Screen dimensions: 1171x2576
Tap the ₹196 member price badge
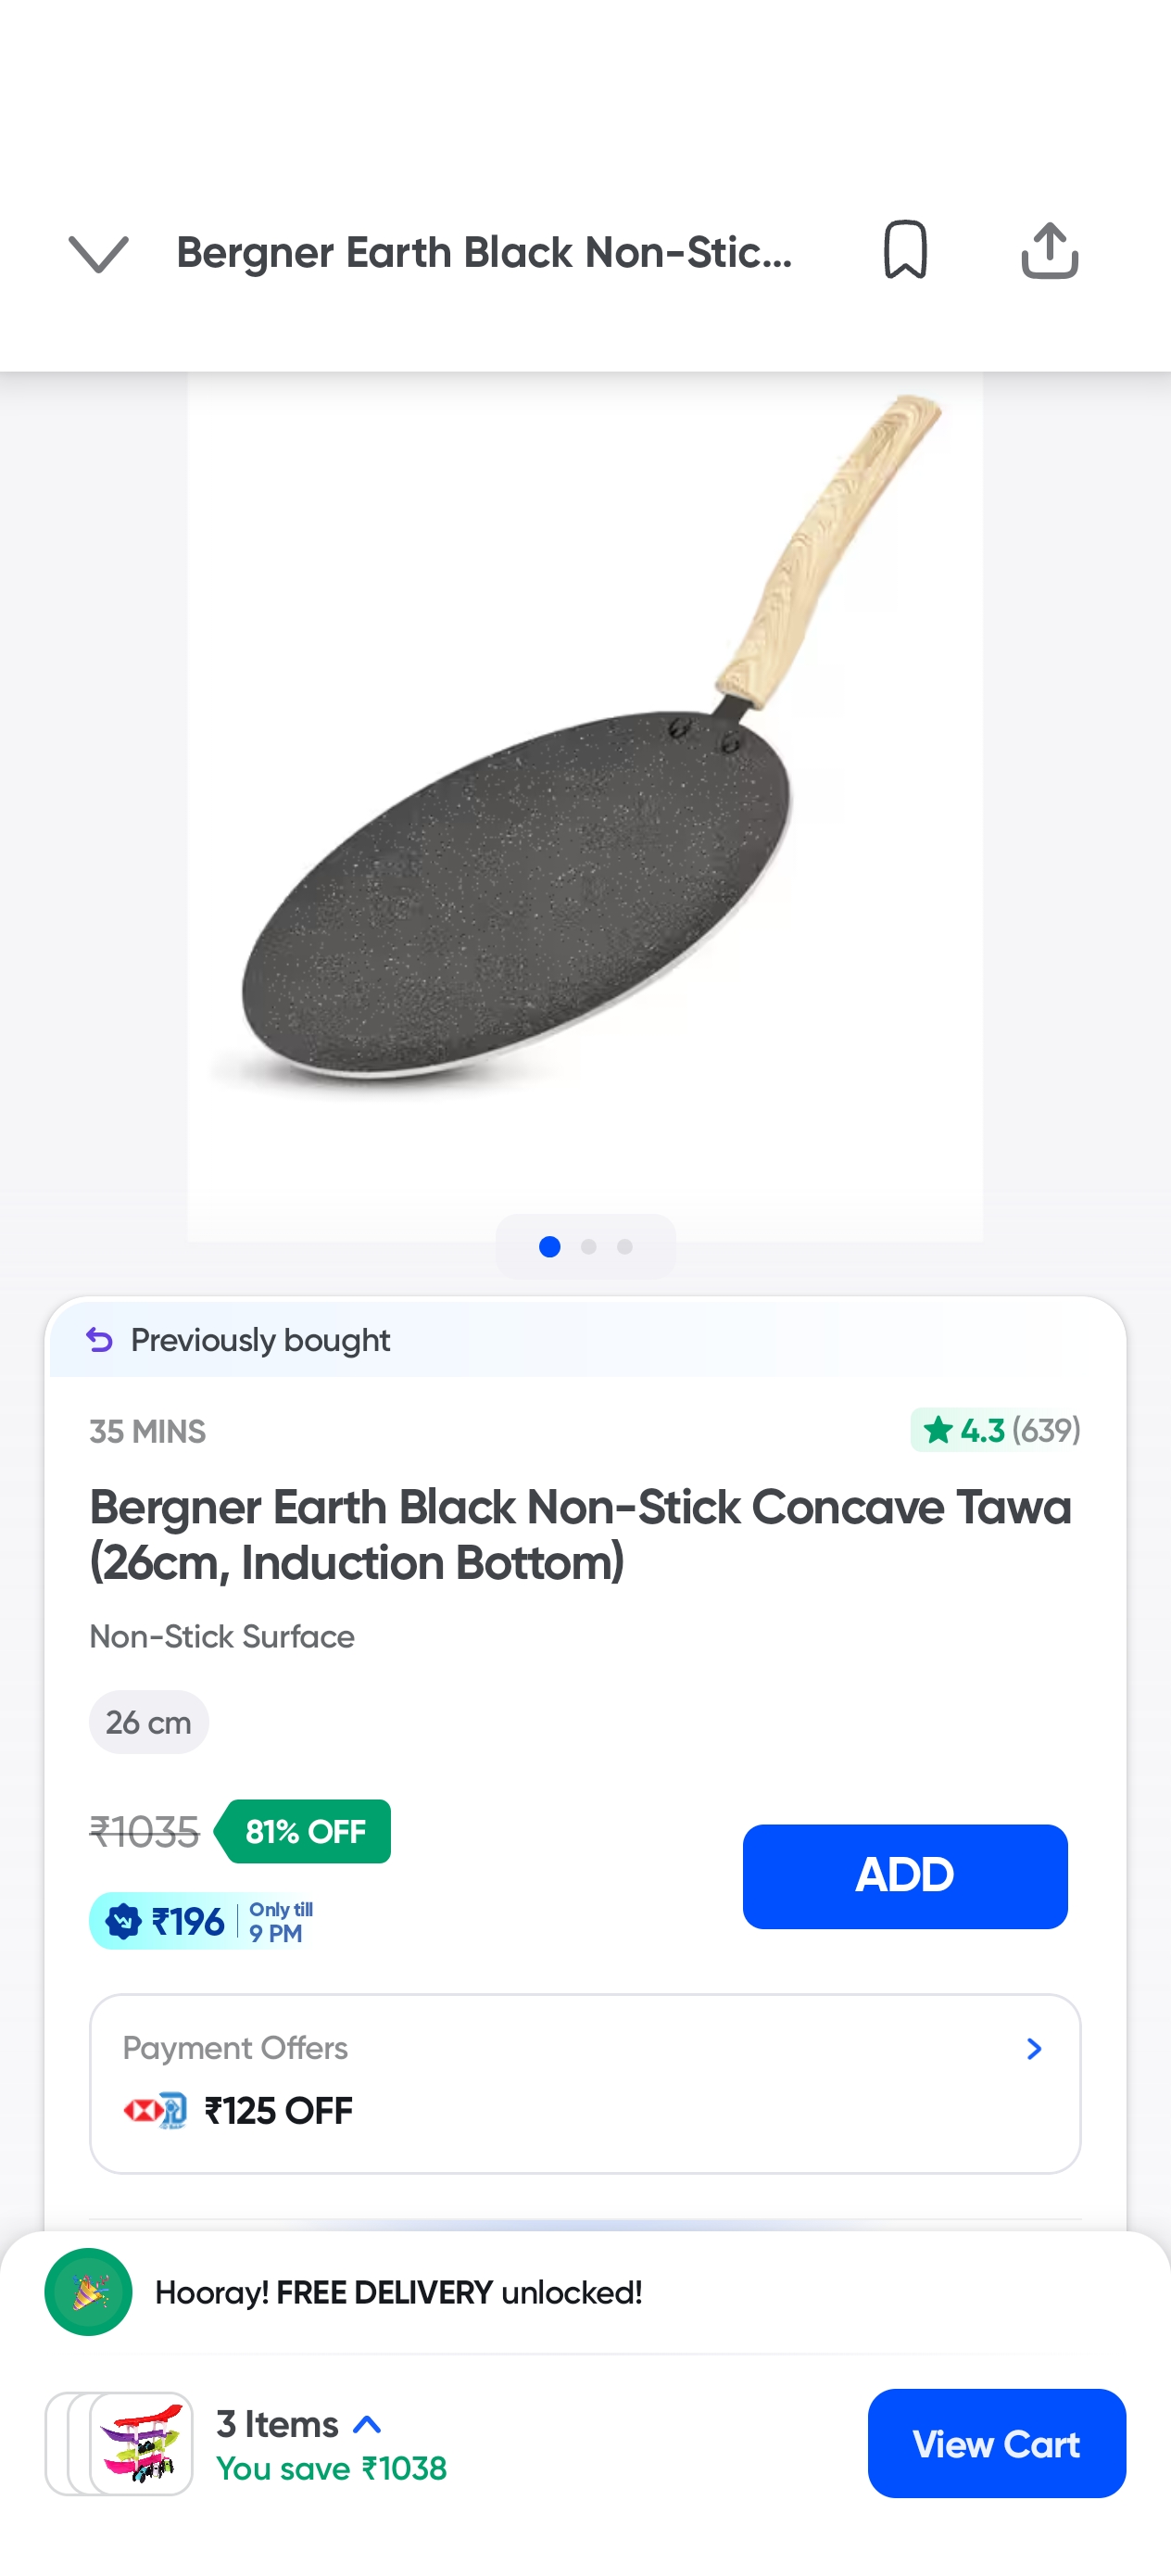[x=166, y=1921]
